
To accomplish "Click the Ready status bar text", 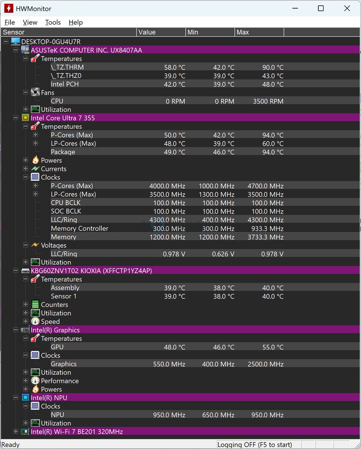I will click(x=10, y=445).
